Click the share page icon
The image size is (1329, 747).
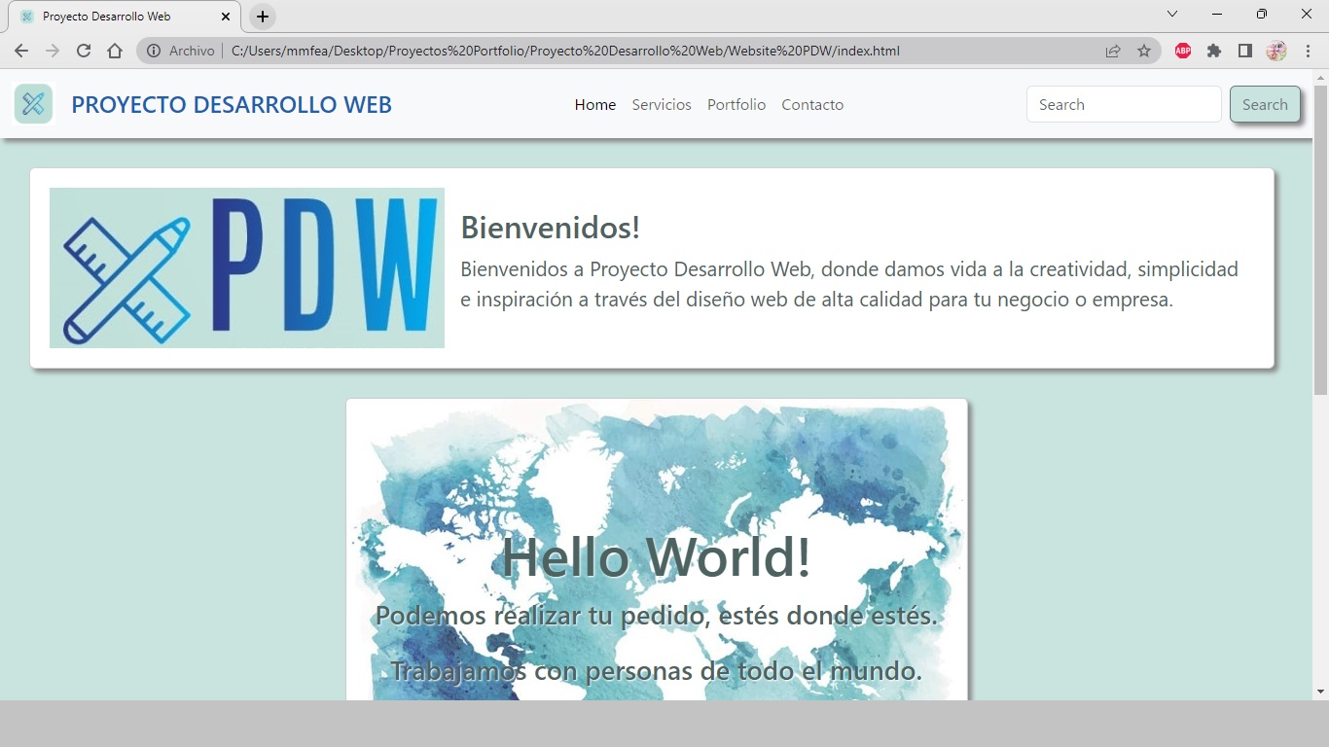click(1112, 51)
